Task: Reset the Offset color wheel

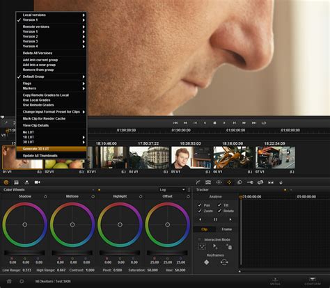Action: (188, 196)
